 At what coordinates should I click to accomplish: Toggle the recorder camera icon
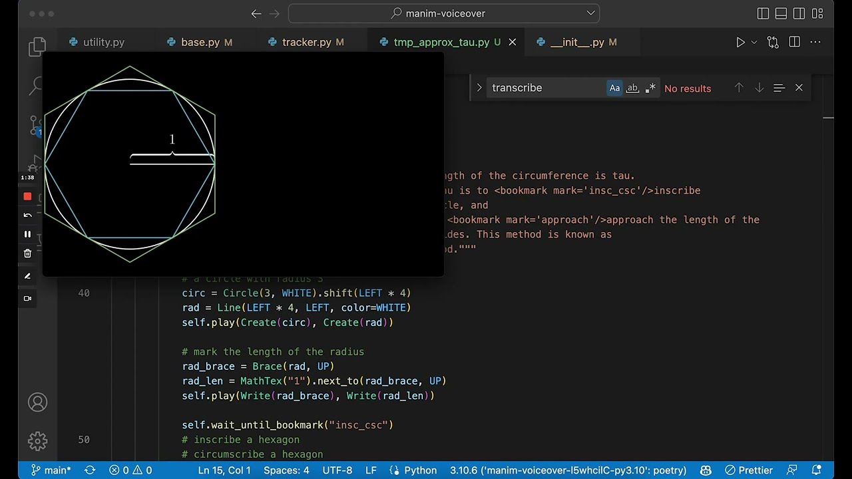[x=27, y=299]
